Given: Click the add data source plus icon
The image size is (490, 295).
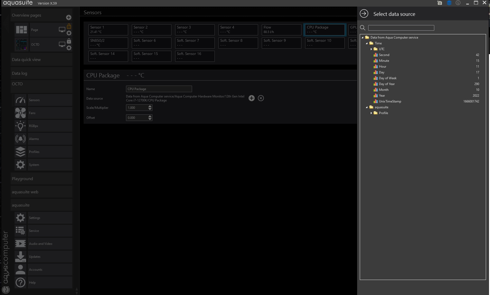Looking at the screenshot, I should point(251,98).
